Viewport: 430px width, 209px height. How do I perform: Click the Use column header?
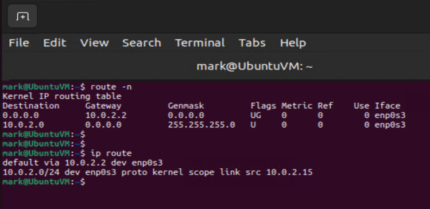[x=362, y=106]
